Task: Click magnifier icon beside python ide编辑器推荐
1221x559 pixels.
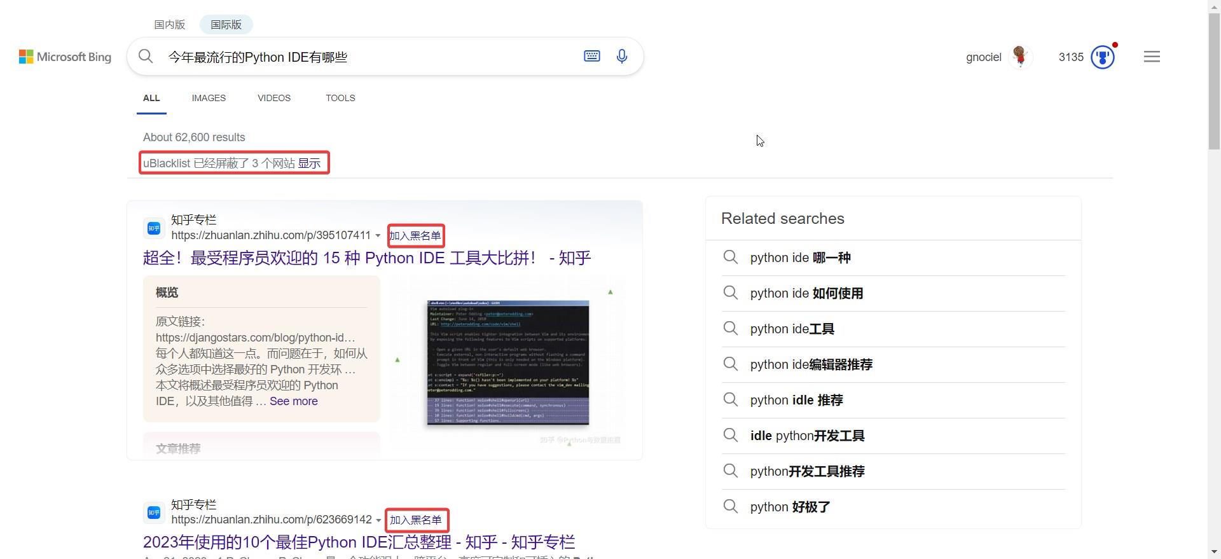Action: 731,364
